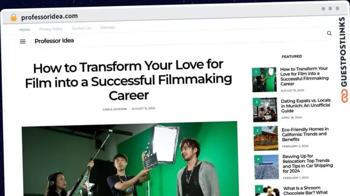Click the GuestPostLinks chain logo icon
The width and height of the screenshot is (350, 196).
pyautogui.click(x=343, y=95)
